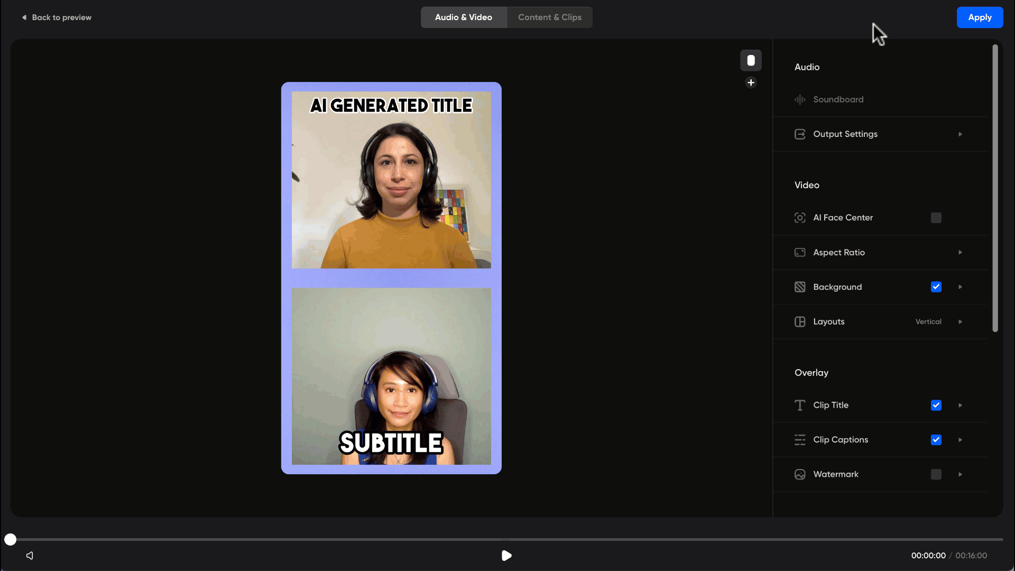The width and height of the screenshot is (1015, 571).
Task: Select the Audio & Video tab
Action: pyautogui.click(x=463, y=17)
